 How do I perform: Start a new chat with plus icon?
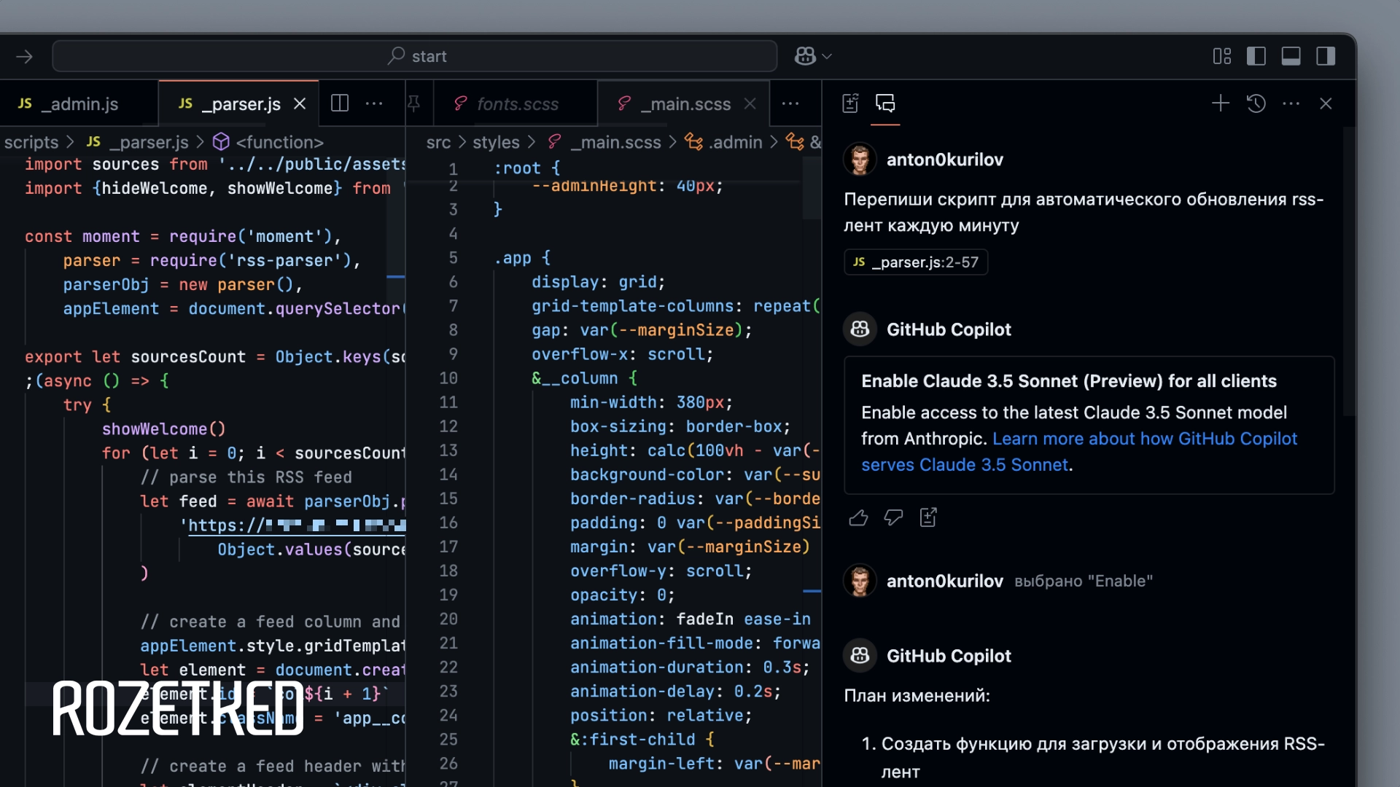point(1221,103)
